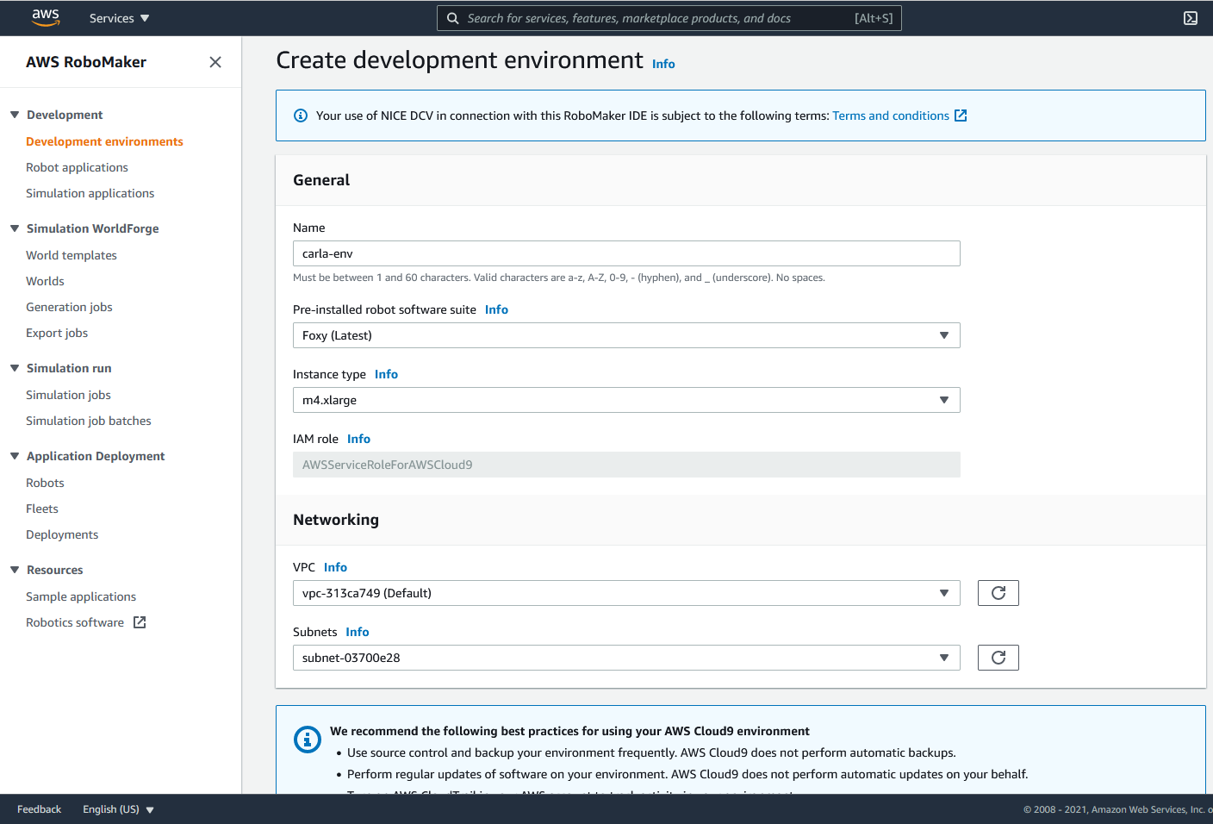Open the Subnets dropdown
Viewport: 1213px width, 824px height.
(626, 658)
